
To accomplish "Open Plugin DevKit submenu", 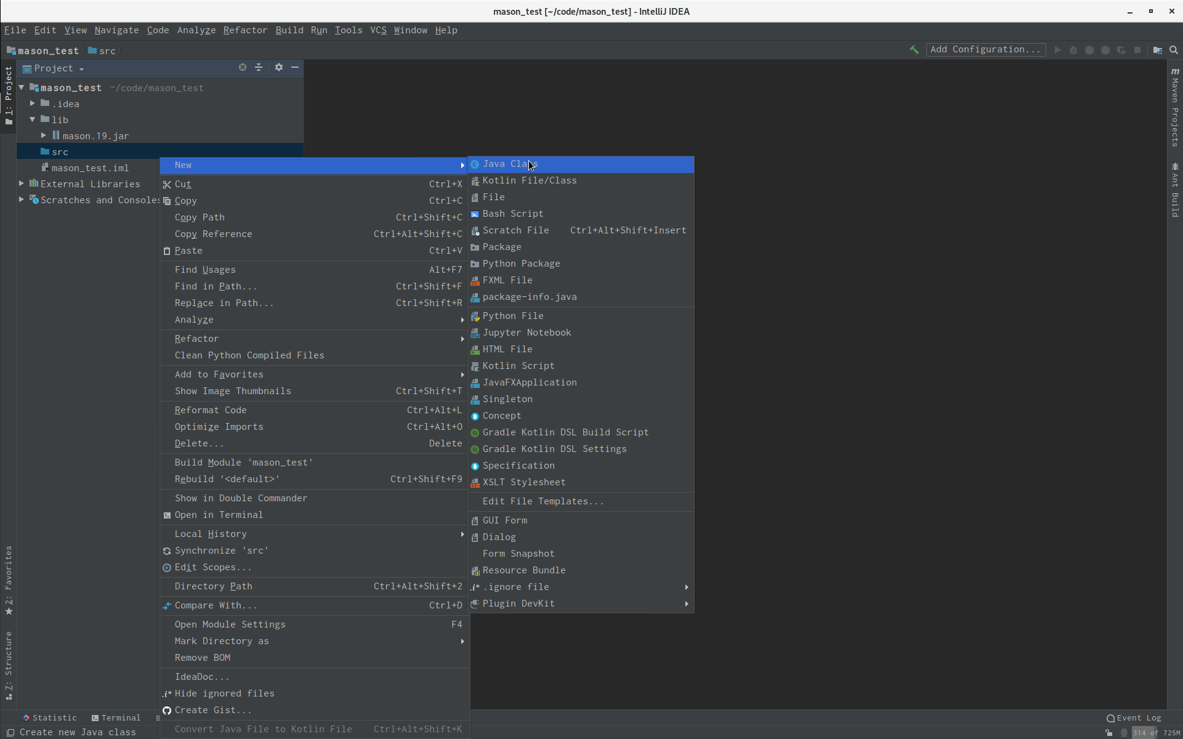I will 581,604.
